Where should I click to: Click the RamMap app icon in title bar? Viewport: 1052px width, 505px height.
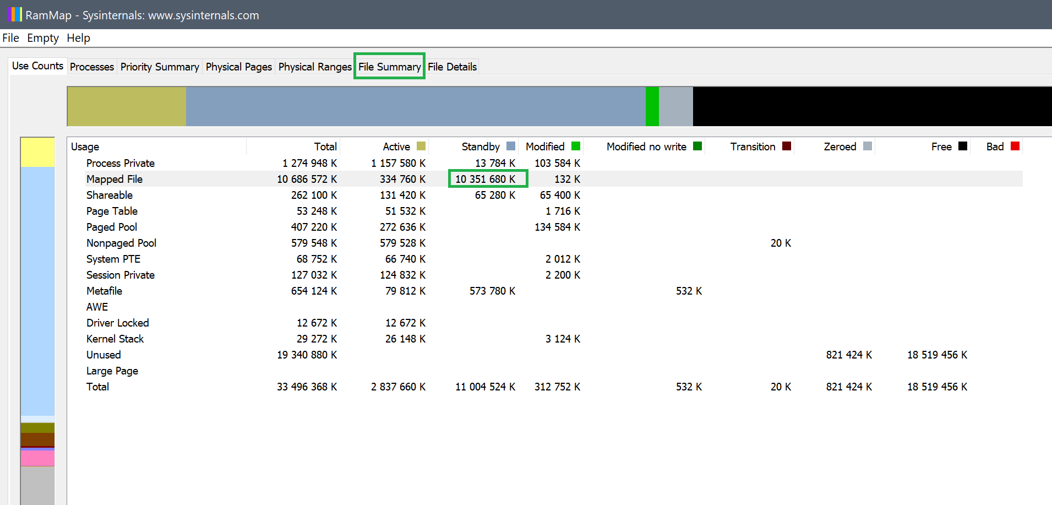click(x=15, y=14)
